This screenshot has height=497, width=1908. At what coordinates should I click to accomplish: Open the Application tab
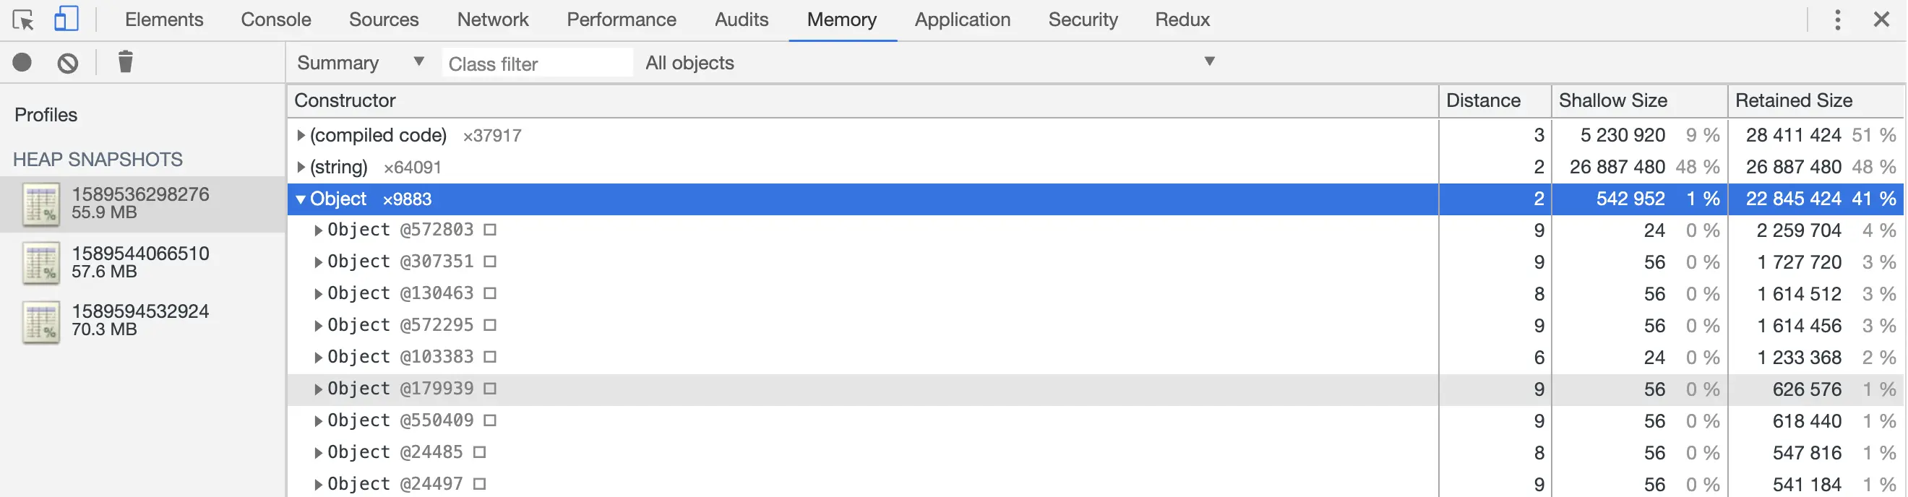pyautogui.click(x=961, y=20)
